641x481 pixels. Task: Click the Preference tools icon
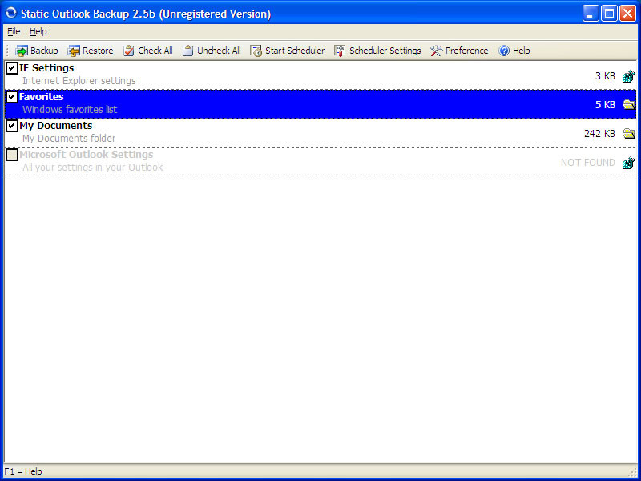(436, 51)
